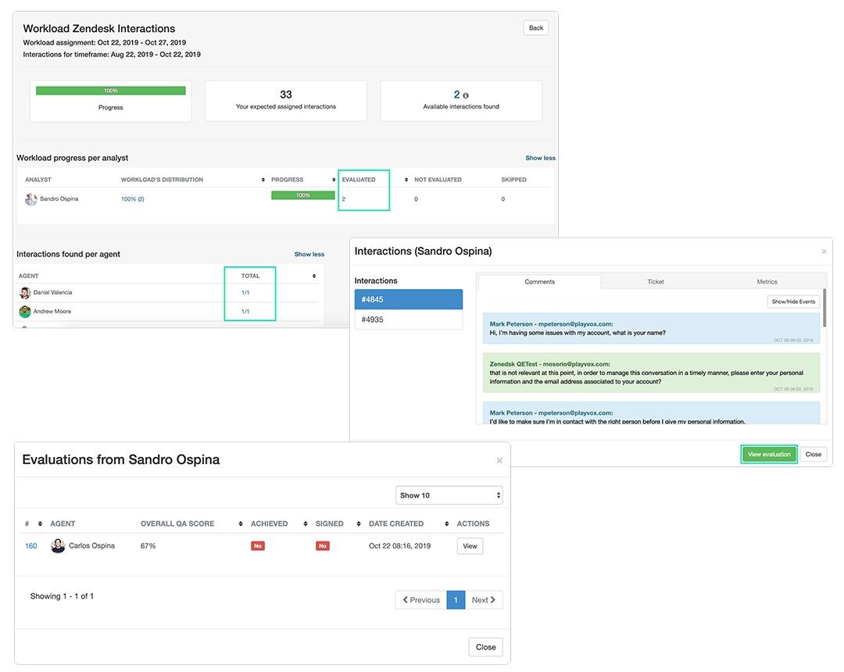Open Andrew Moore's 1/1 total link

[x=245, y=312]
